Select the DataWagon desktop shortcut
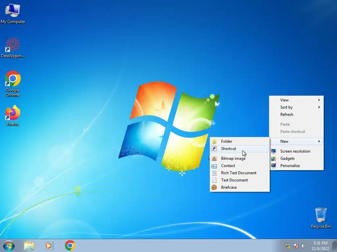 pyautogui.click(x=13, y=48)
